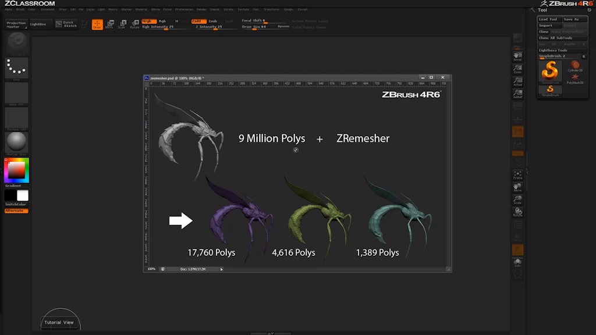Pick the MatCap Gray material sphere
Image resolution: width=596 pixels, height=335 pixels.
(x=16, y=142)
